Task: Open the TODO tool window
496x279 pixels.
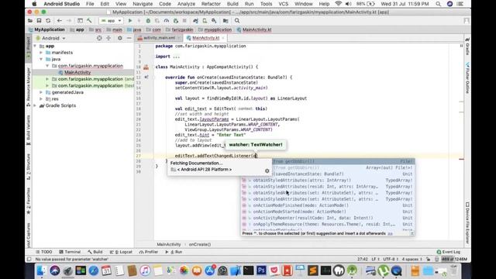Action: tap(44, 252)
